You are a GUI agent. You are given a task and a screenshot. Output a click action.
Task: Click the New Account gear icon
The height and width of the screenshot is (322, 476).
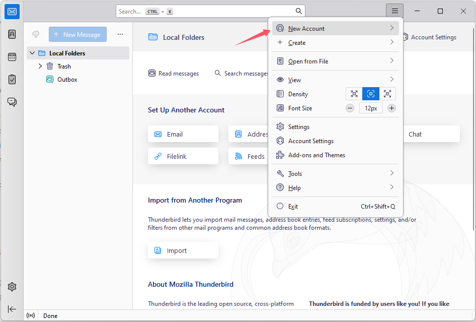click(280, 29)
